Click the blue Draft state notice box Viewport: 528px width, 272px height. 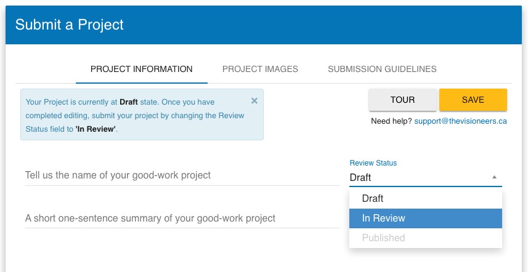click(x=142, y=123)
